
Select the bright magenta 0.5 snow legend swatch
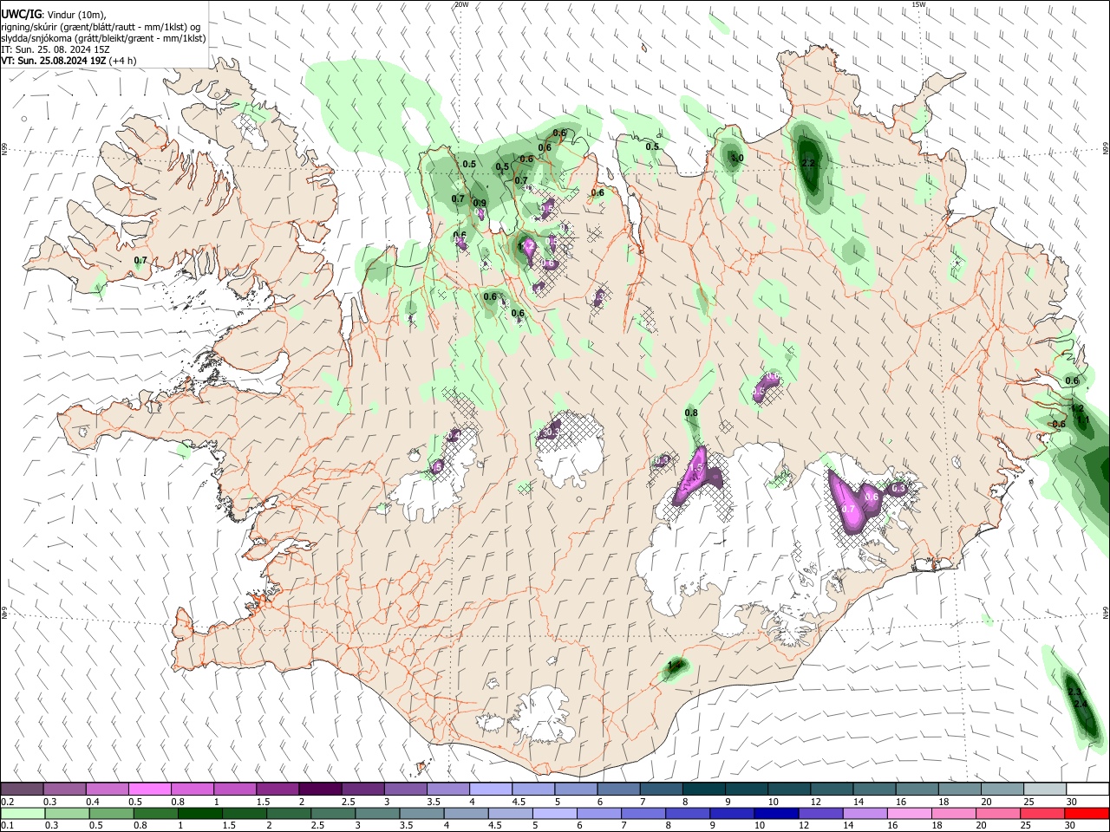(149, 790)
